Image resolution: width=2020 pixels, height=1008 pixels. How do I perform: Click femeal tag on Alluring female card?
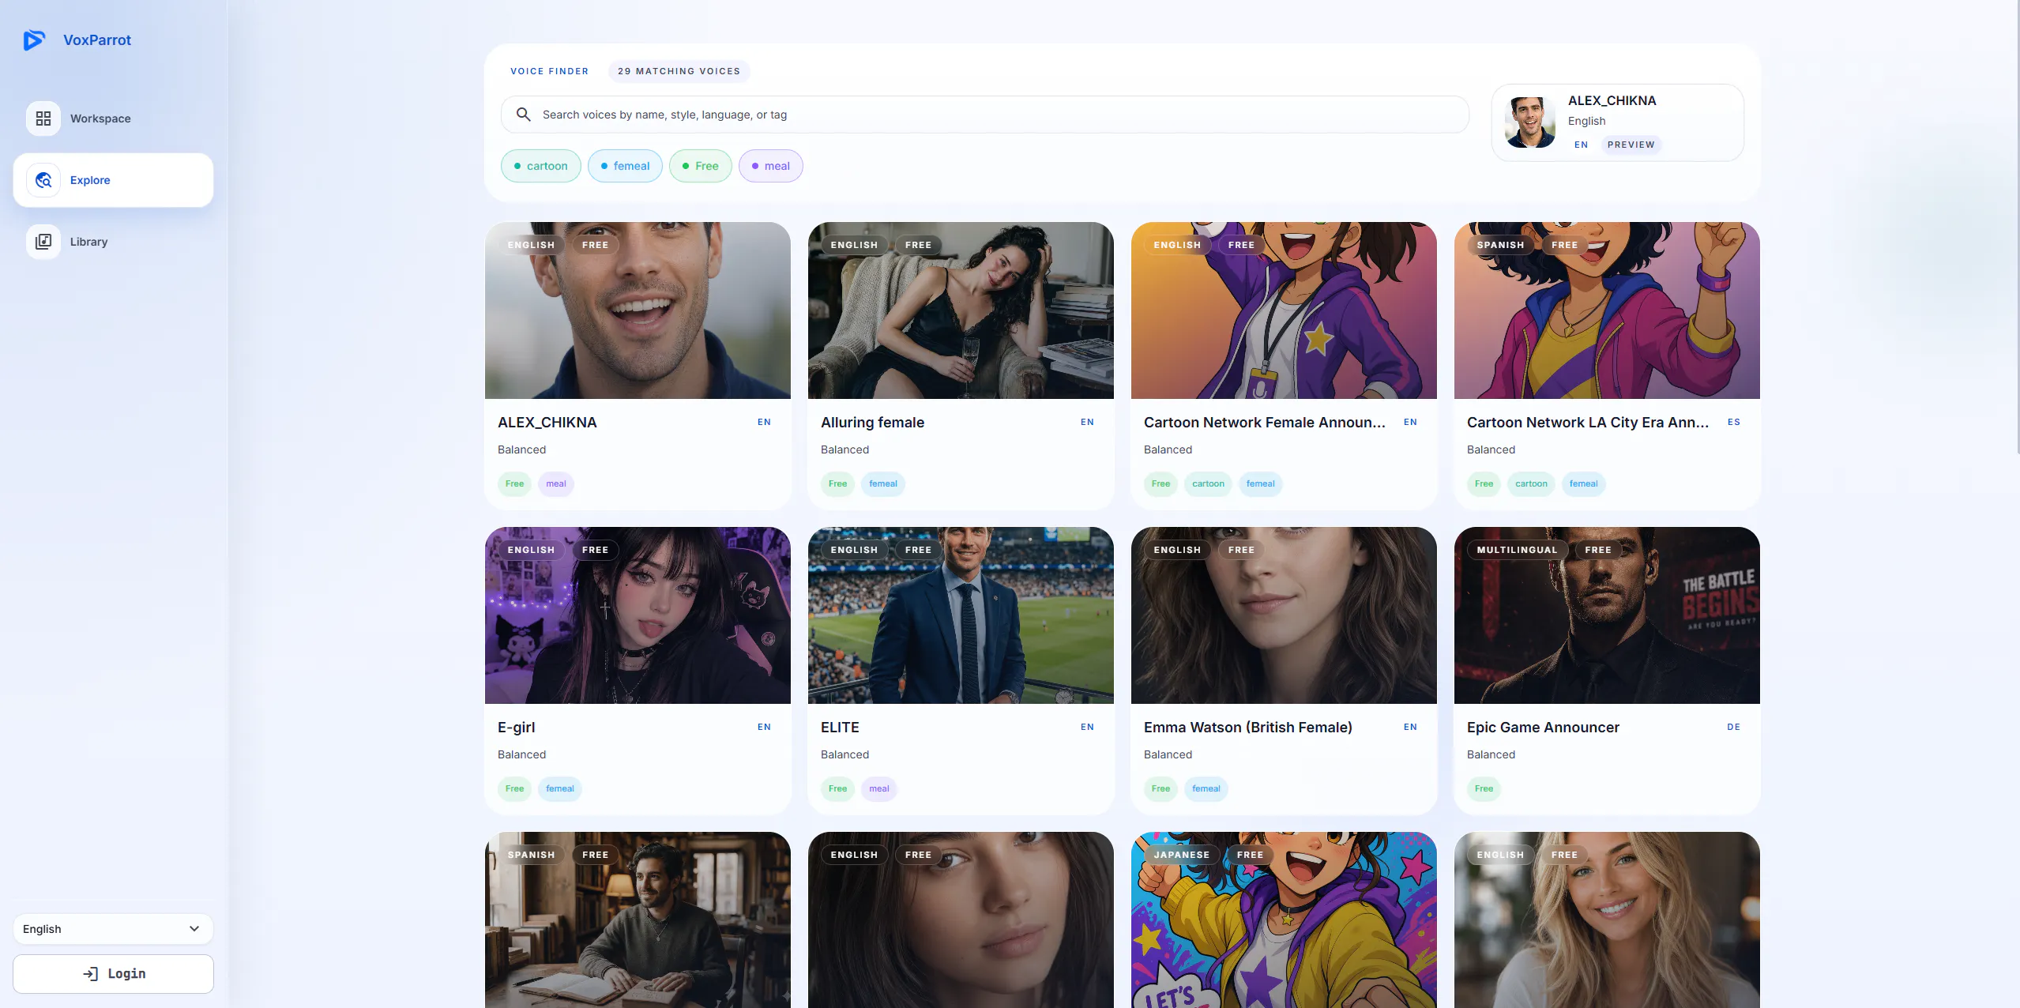coord(883,483)
